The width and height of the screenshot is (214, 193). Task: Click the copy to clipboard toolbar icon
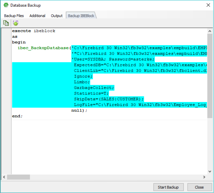(x=6, y=23)
